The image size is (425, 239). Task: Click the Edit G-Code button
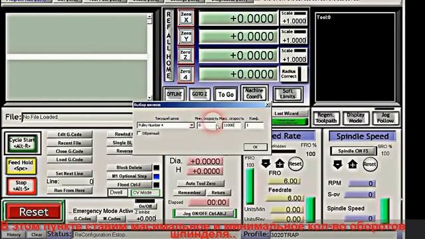[69, 134]
